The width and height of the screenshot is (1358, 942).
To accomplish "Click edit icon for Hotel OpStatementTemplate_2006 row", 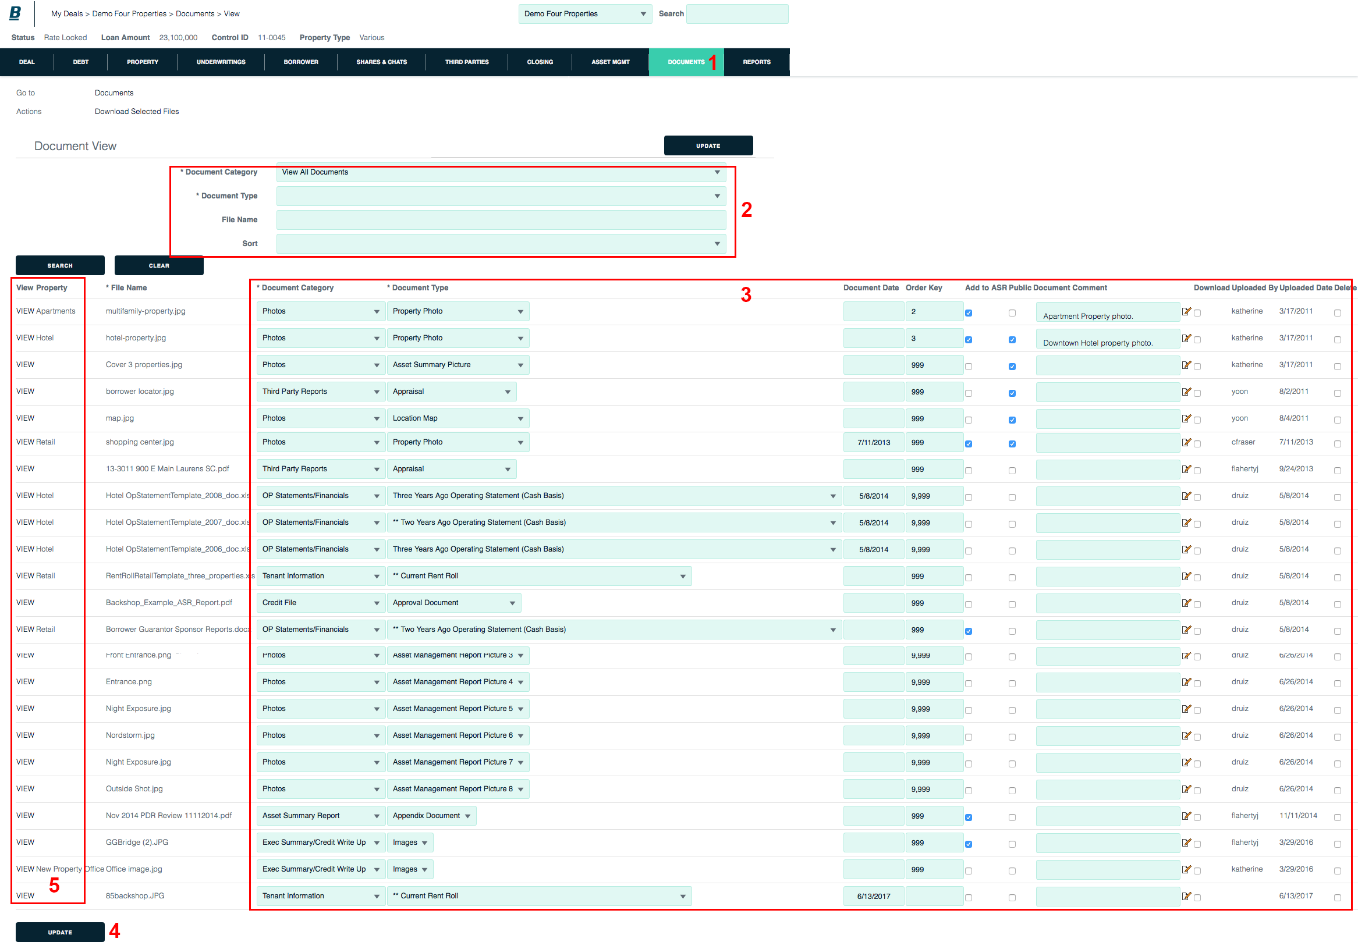I will (x=1186, y=549).
